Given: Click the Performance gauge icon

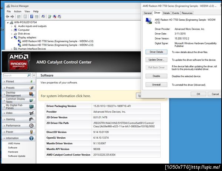Looking at the screenshot, I should coord(31,125).
